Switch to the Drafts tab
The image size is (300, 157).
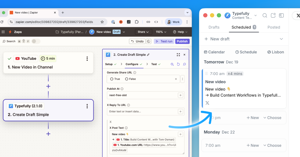214,27
